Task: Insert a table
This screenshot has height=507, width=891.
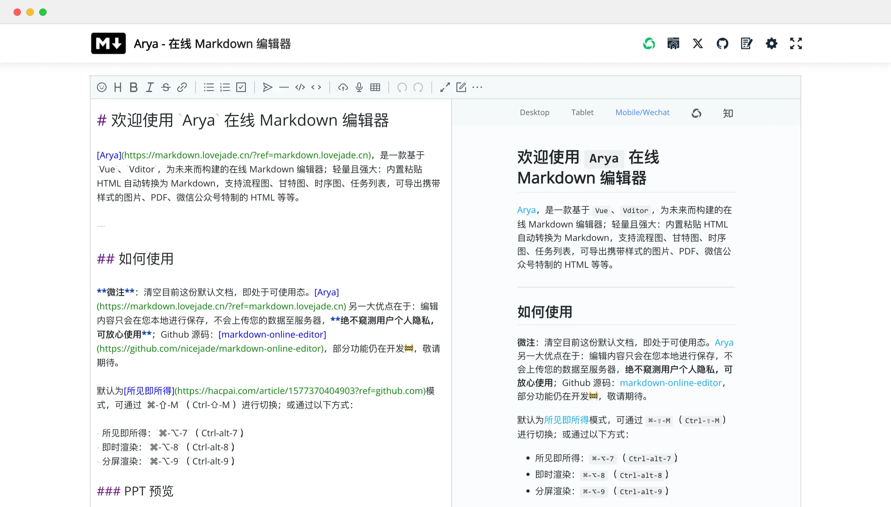Action: tap(375, 87)
